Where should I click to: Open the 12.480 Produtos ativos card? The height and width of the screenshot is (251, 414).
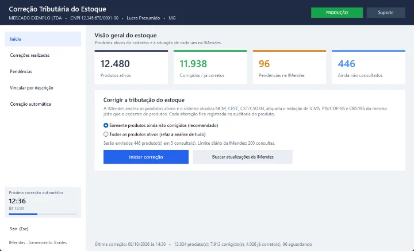[131, 67]
